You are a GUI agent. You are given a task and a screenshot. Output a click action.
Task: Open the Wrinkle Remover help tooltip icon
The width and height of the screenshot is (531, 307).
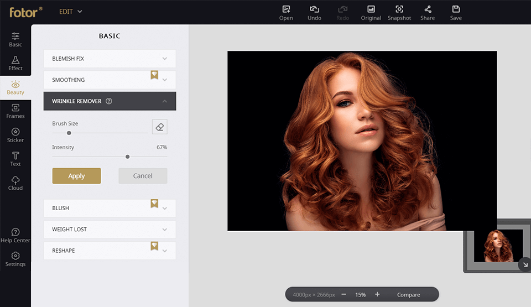(109, 101)
